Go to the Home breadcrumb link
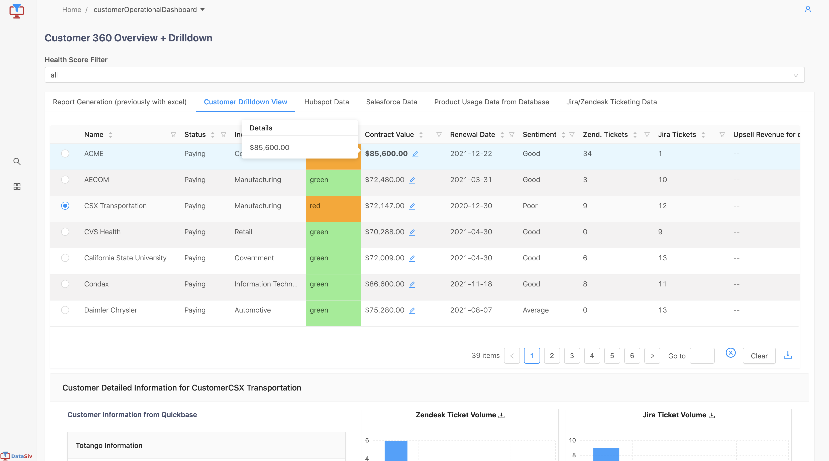The height and width of the screenshot is (461, 829). coord(71,10)
